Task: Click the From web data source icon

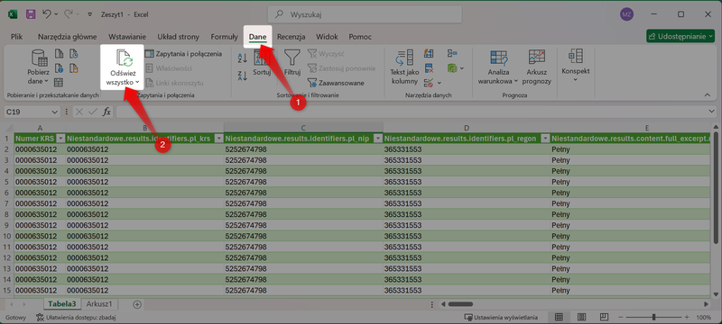Action: tap(59, 68)
